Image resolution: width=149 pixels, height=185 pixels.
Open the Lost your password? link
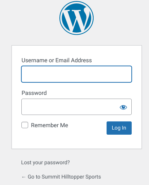click(x=45, y=163)
